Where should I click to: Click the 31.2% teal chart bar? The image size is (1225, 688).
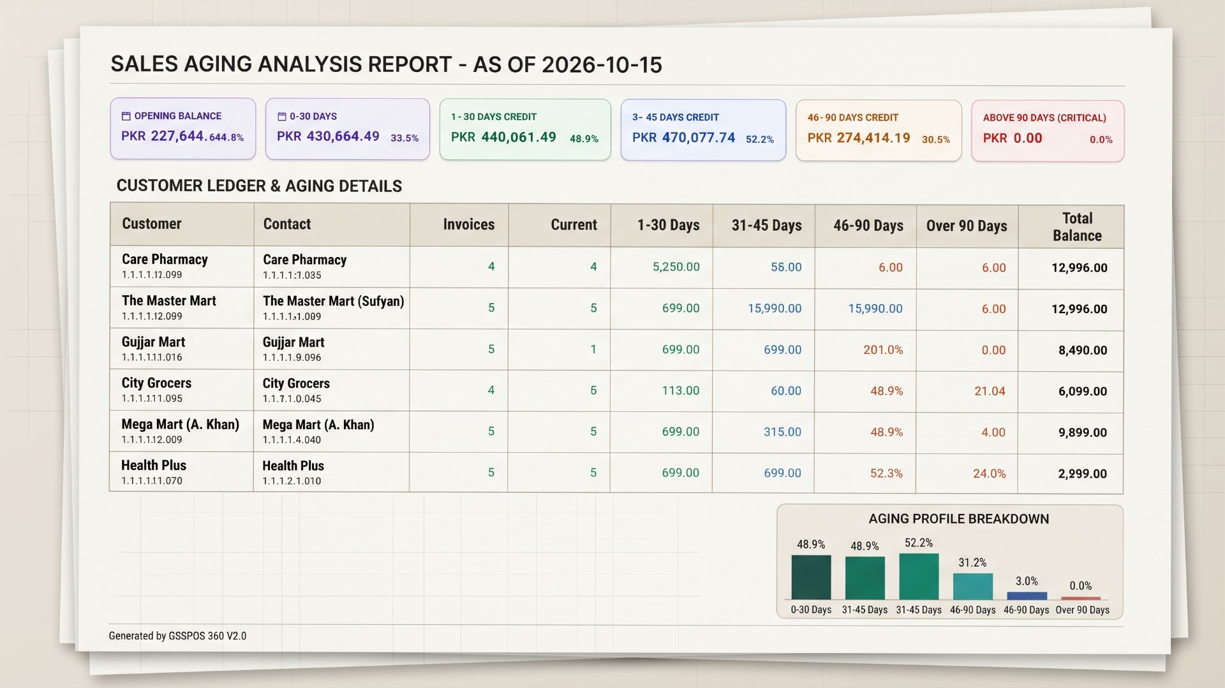coord(973,587)
